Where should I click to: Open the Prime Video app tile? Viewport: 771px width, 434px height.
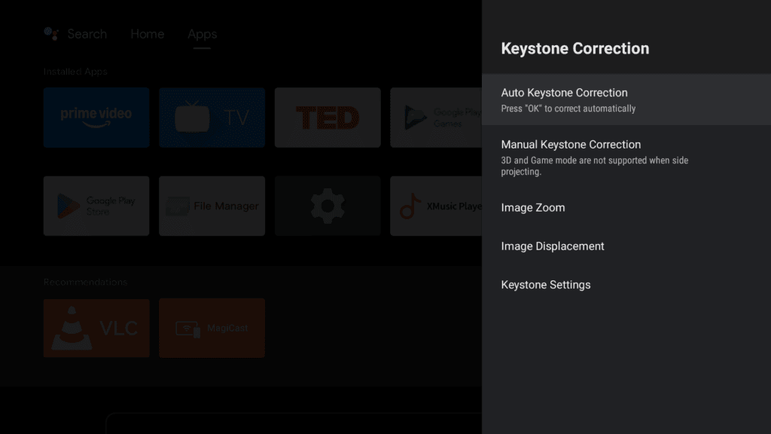coord(96,117)
